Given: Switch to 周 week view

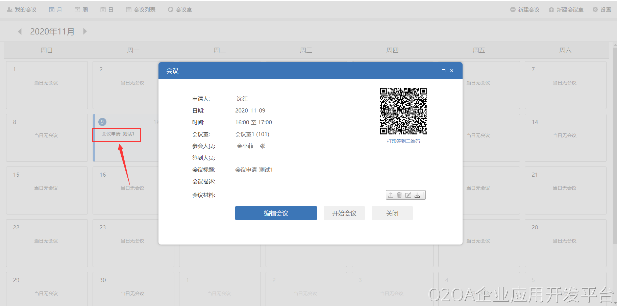Looking at the screenshot, I should [81, 10].
